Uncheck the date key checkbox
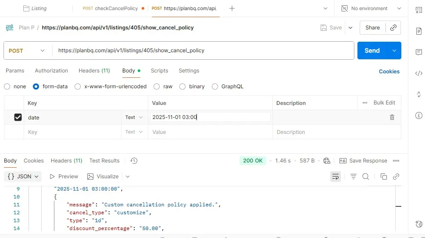The image size is (425, 238). (18, 117)
